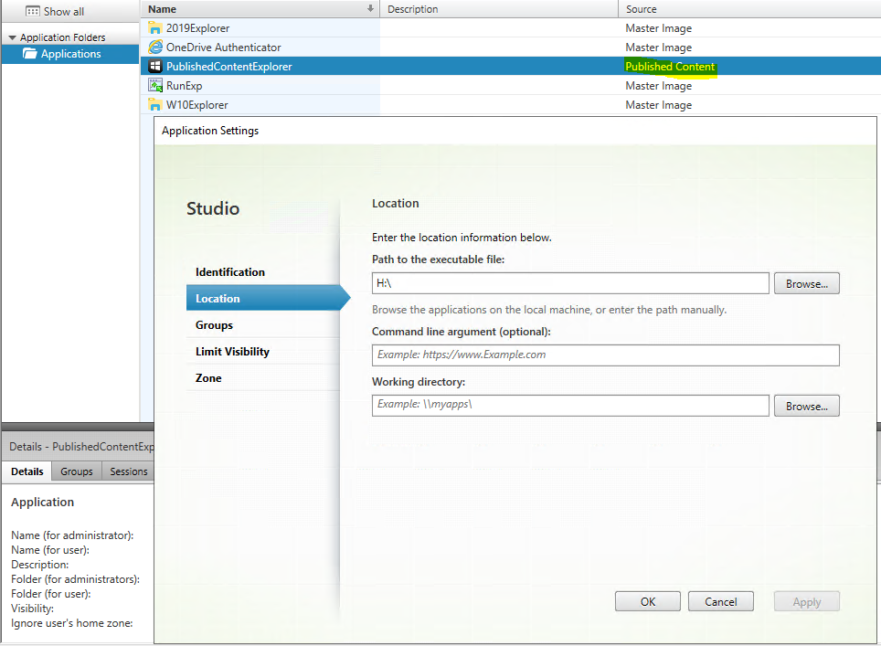This screenshot has height=646, width=881.
Task: Switch to the Sessions tab
Action: [x=129, y=471]
